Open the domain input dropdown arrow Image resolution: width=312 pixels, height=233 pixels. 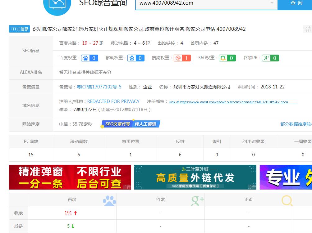(272, 3)
